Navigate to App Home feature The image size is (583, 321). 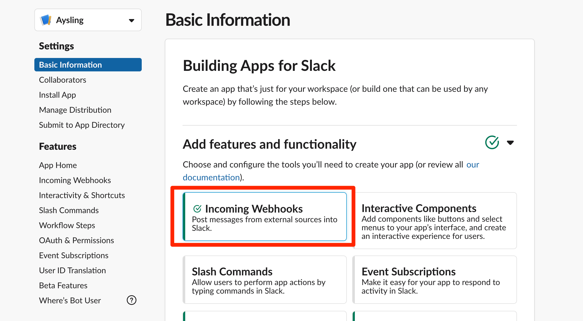coord(58,165)
